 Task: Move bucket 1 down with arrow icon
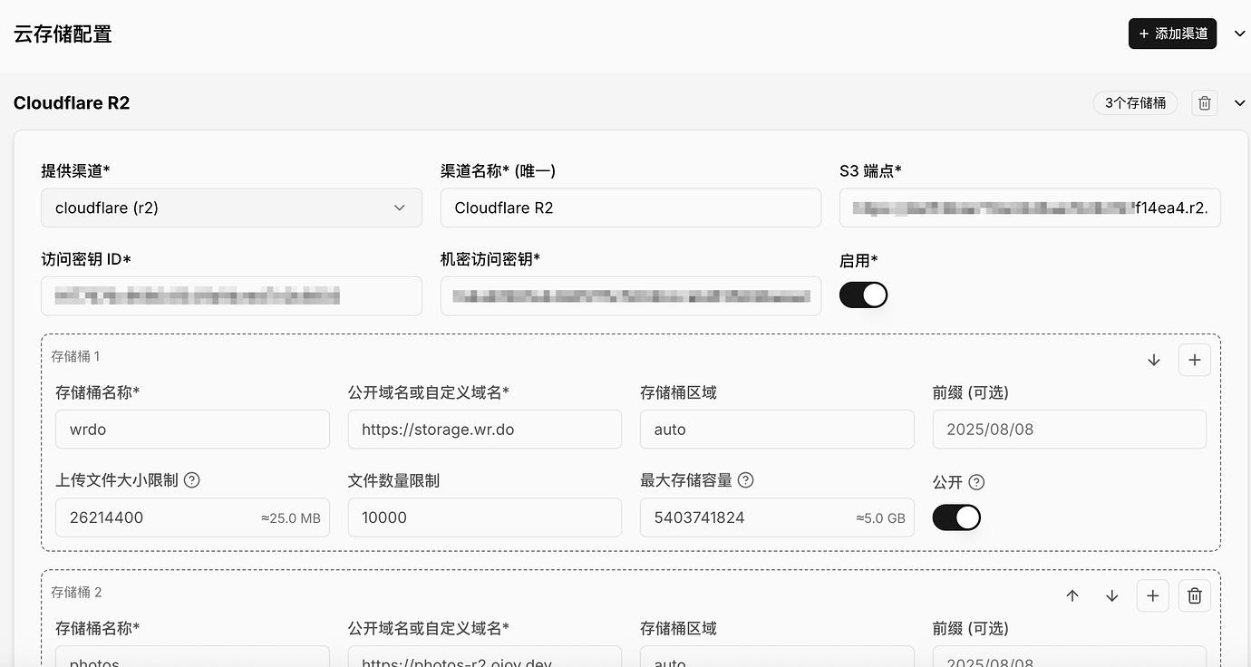[x=1154, y=360]
